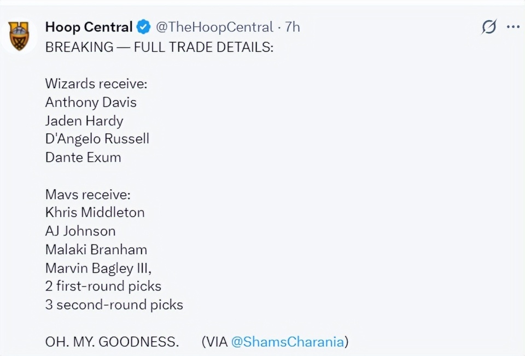
Task: Click the Anthony Davis text line
Action: tap(91, 102)
